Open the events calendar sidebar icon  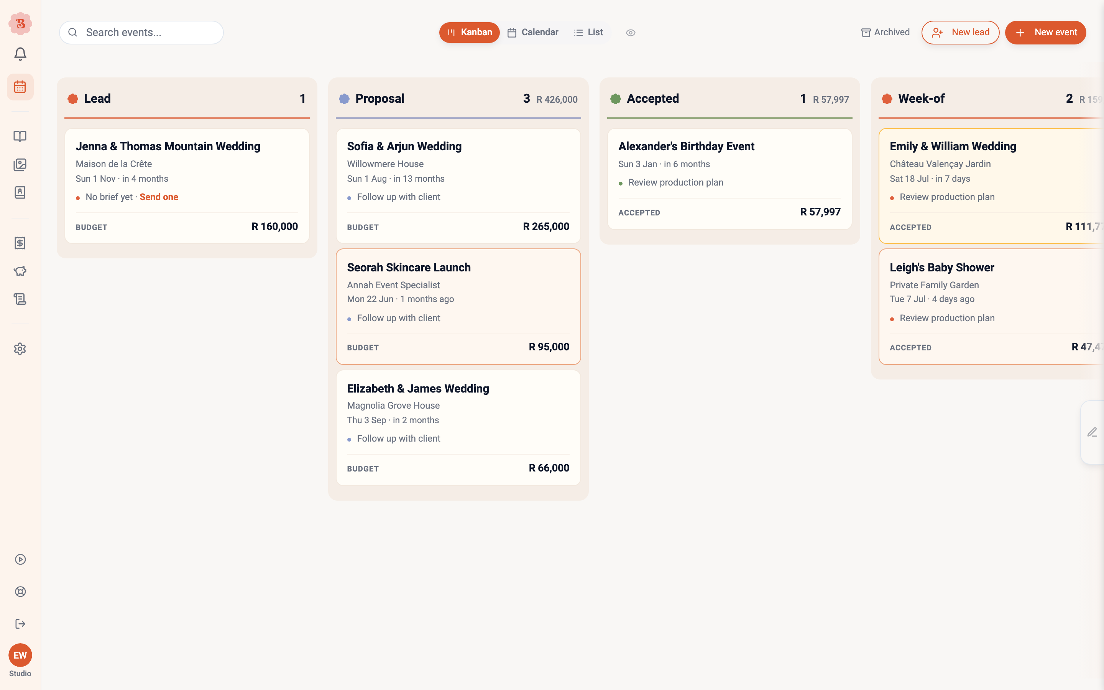pyautogui.click(x=20, y=87)
